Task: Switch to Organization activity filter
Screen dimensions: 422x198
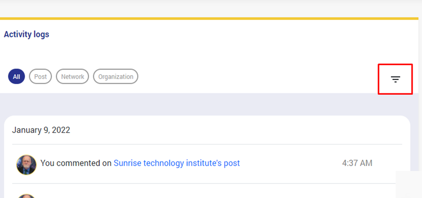Action: [x=115, y=76]
